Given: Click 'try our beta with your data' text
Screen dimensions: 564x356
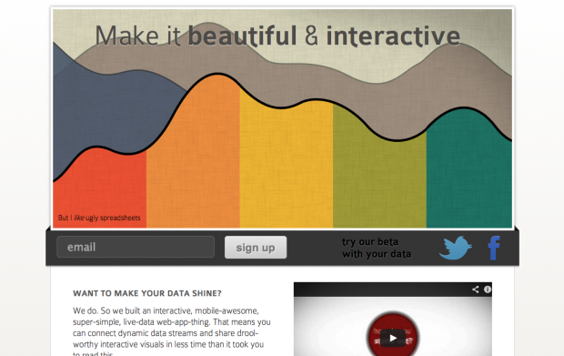Looking at the screenshot, I should [x=377, y=248].
